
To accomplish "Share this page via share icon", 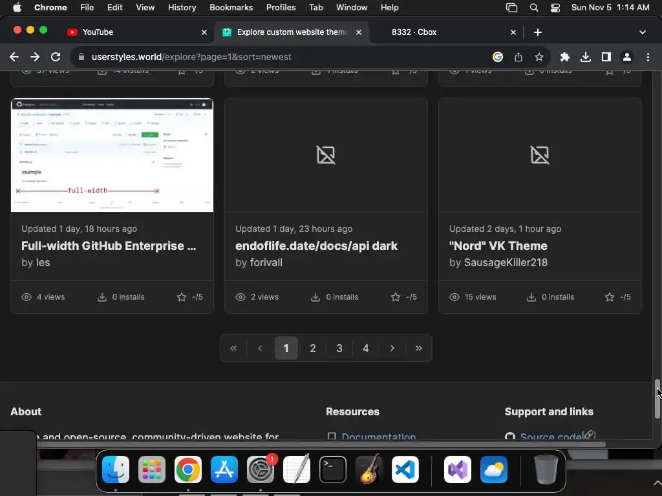I will pos(518,57).
